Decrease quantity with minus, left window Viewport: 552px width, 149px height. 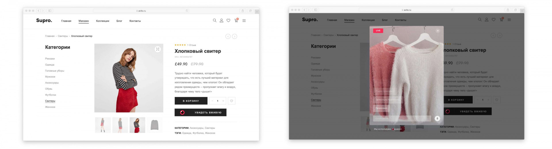(x=212, y=101)
